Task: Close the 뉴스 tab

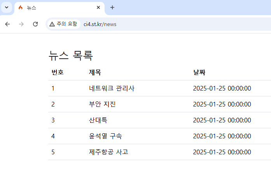Action: [x=98, y=7]
